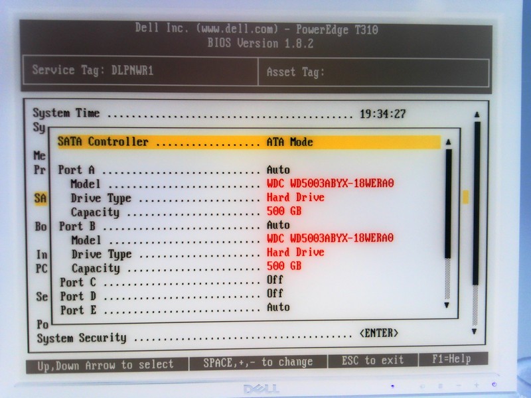Select the SATA Controller ATA Mode row
This screenshot has height=398, width=531.
coord(249,142)
